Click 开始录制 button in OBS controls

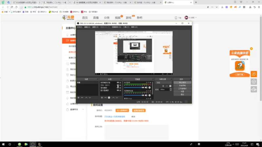tap(182, 86)
